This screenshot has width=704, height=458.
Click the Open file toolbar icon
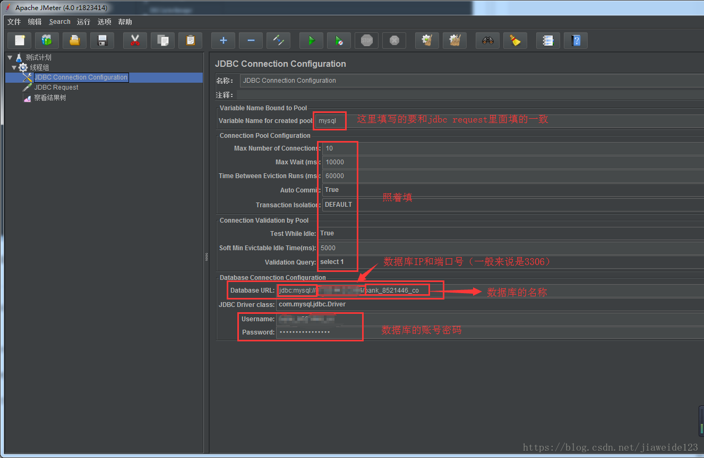(75, 40)
